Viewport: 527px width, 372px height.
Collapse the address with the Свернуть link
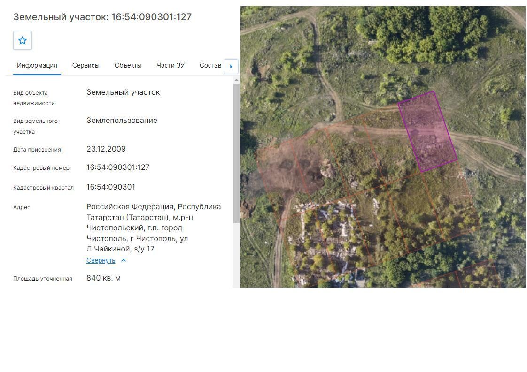click(101, 260)
